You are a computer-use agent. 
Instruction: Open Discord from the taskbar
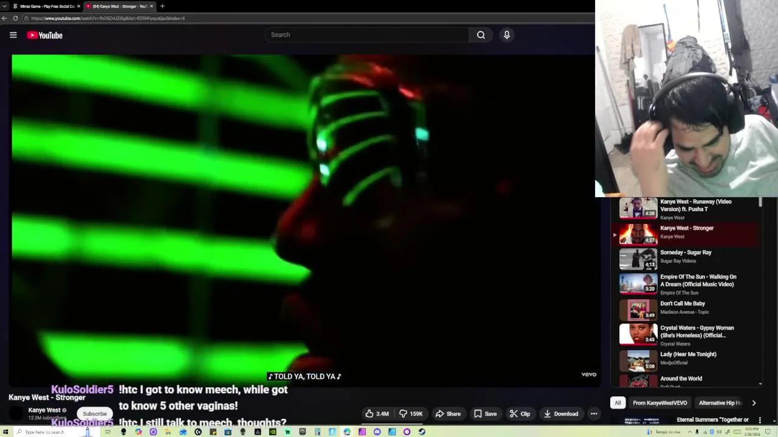(x=377, y=432)
